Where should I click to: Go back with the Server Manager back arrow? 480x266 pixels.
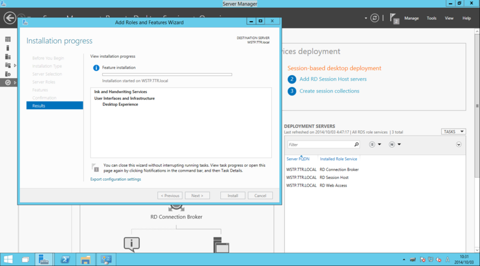pos(10,18)
